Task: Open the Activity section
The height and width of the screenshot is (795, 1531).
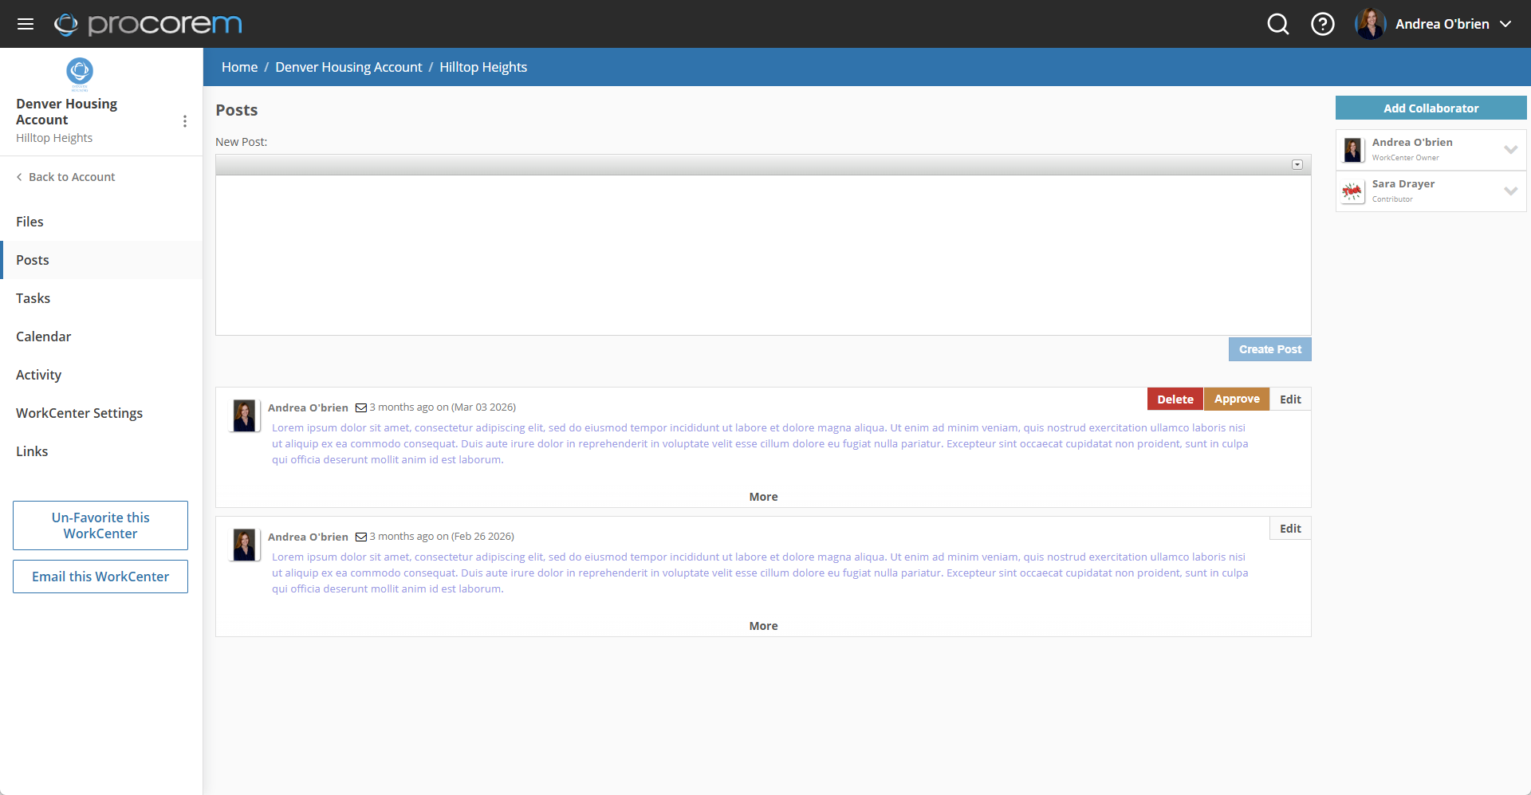Action: pos(101,375)
